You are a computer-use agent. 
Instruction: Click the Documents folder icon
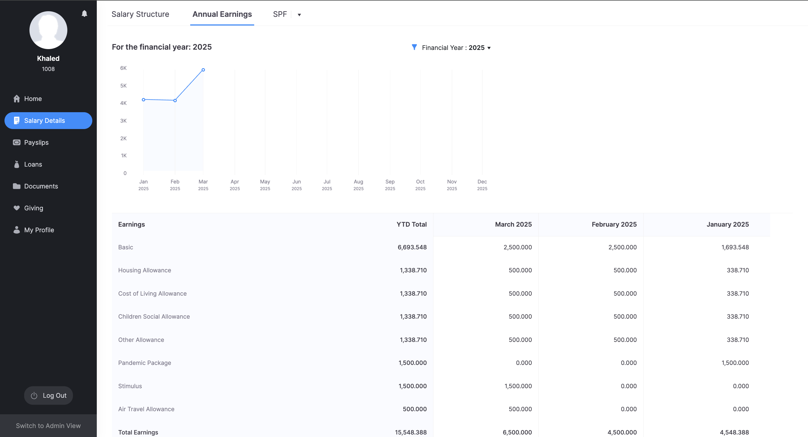(17, 186)
